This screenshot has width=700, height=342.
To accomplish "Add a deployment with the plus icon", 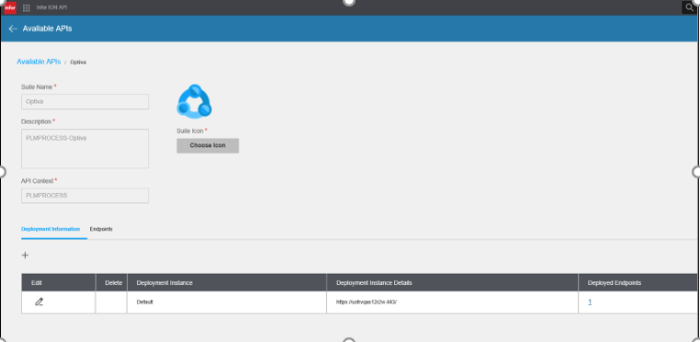I will (26, 256).
